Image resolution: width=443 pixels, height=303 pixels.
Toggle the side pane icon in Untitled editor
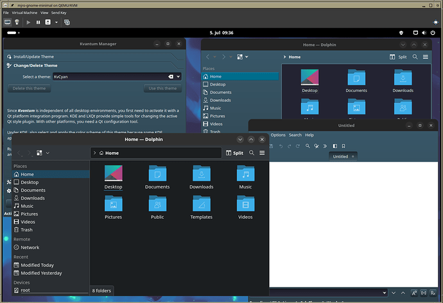pos(334,146)
